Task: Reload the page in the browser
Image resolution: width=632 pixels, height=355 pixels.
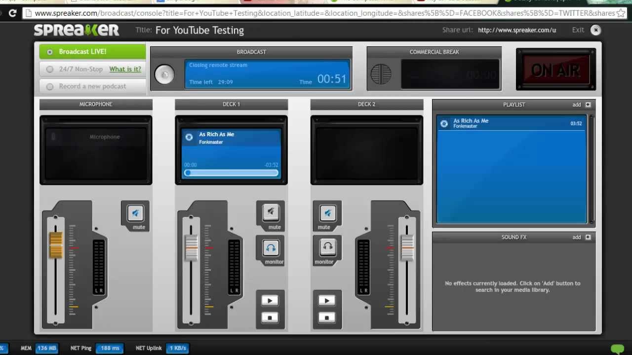Action: pos(12,13)
